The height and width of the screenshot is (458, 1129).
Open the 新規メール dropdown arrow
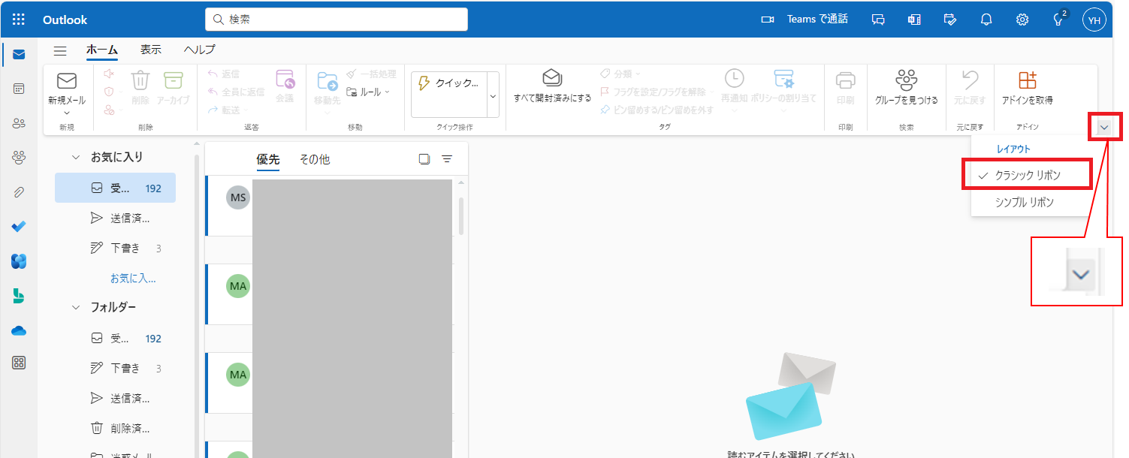(x=67, y=113)
